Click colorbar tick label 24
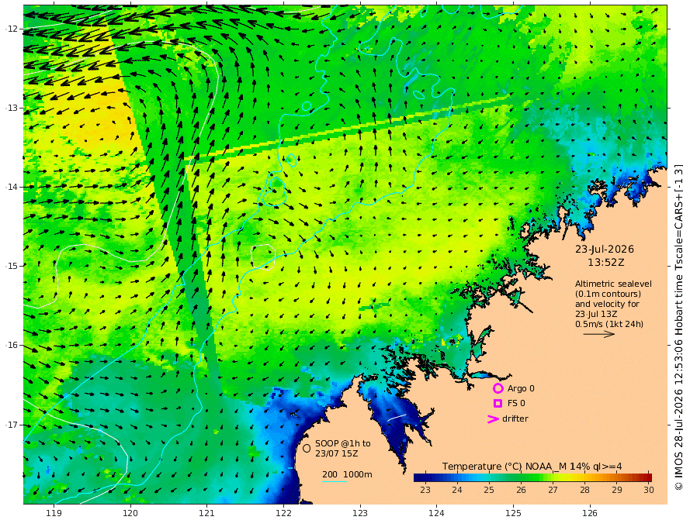Image resolution: width=683 pixels, height=527 pixels. (x=457, y=490)
